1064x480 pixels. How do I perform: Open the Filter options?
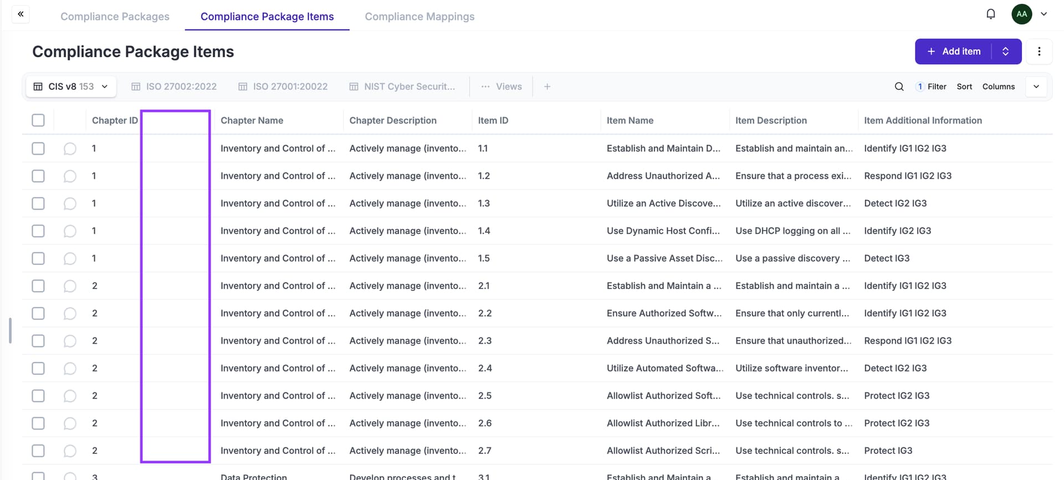[x=931, y=86]
